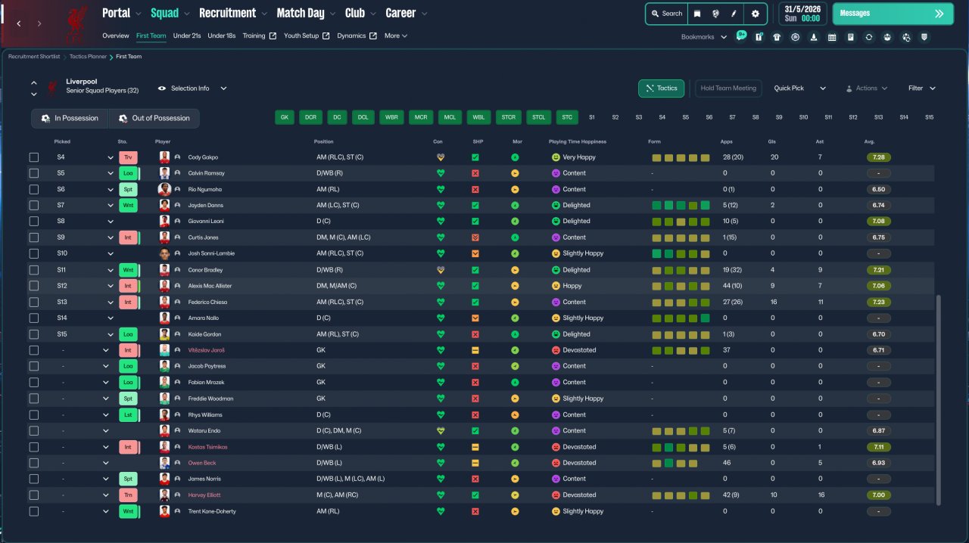This screenshot has height=543, width=969.
Task: Click the Tactics button
Action: [661, 88]
